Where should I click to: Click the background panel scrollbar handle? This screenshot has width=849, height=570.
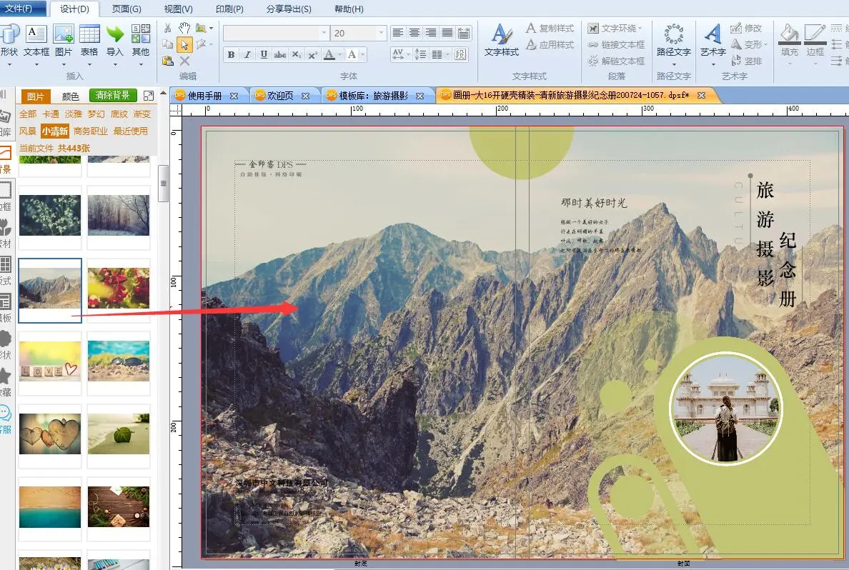(x=163, y=184)
